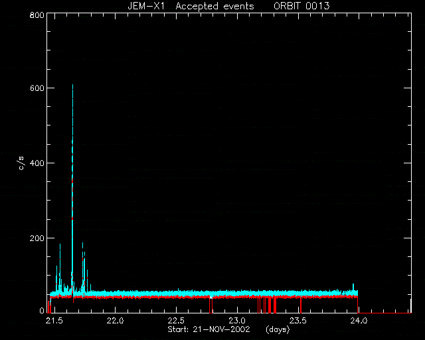This screenshot has height=340, width=425.
Task: Click the 23.0 x-axis tick label
Action: click(x=237, y=321)
